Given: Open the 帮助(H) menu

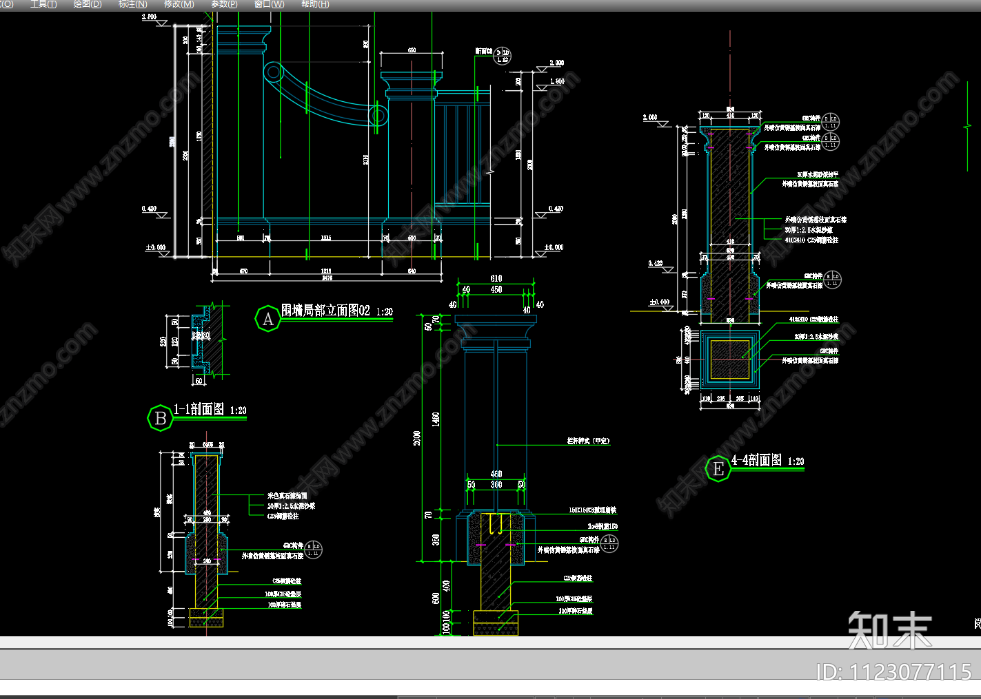Looking at the screenshot, I should [x=315, y=4].
